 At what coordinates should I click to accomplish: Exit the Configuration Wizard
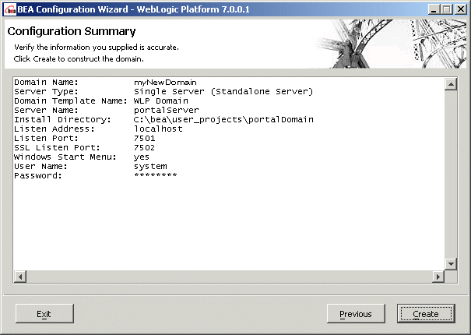44,314
